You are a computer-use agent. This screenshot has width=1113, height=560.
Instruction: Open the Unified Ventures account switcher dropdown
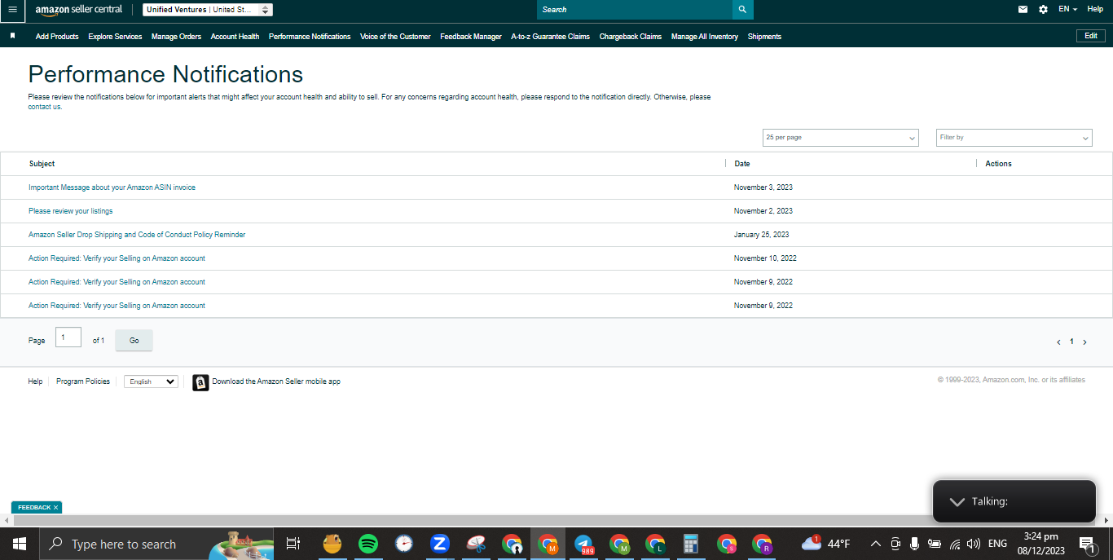click(208, 10)
